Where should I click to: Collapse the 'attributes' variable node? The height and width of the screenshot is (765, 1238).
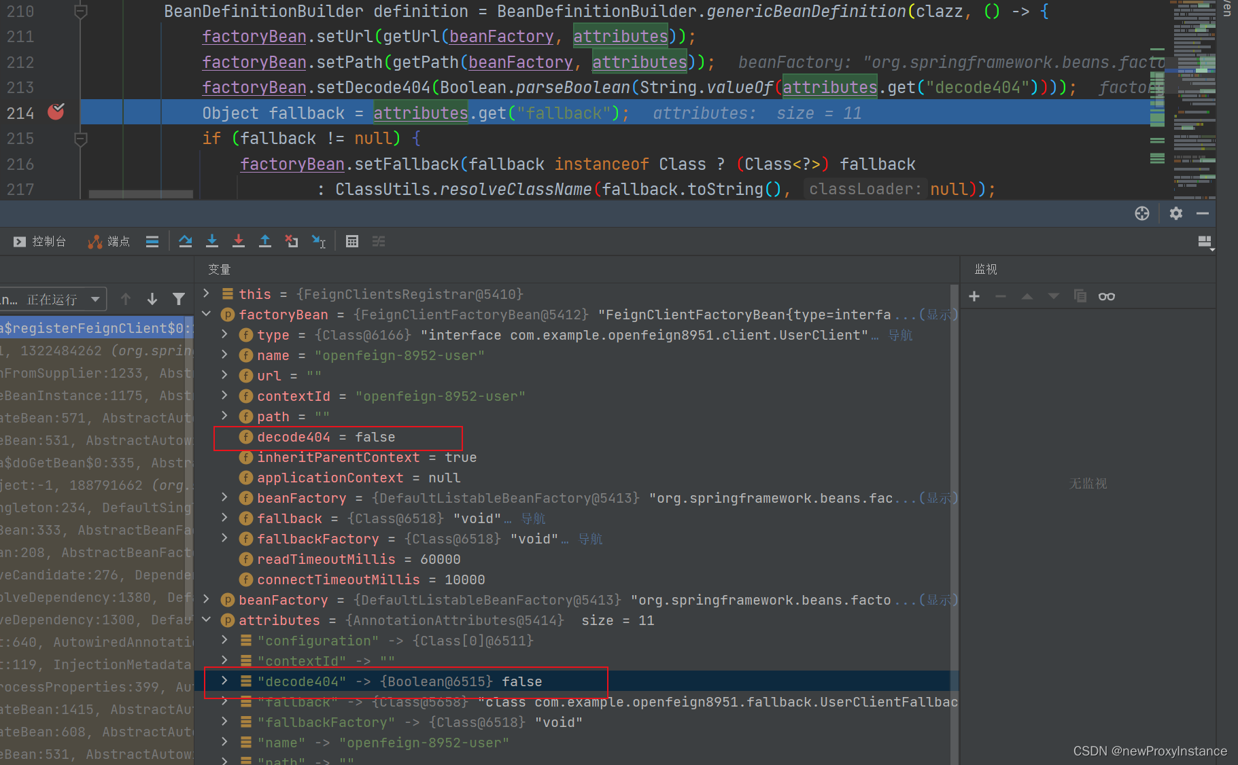207,620
